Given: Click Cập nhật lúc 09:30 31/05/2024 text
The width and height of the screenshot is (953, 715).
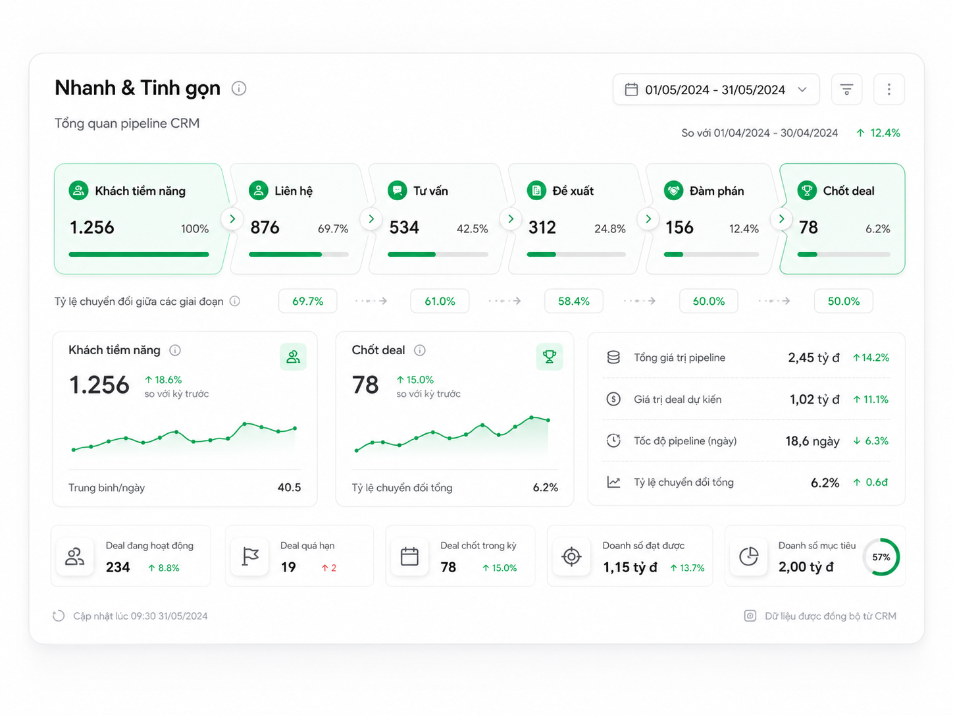Looking at the screenshot, I should coord(140,616).
